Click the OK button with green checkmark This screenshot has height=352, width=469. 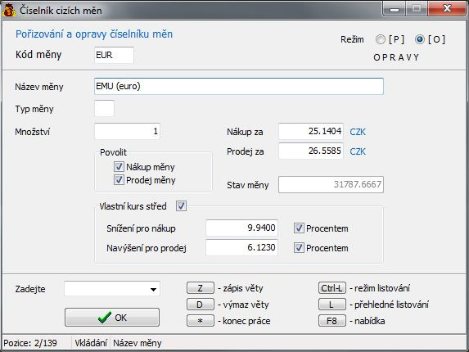coord(112,318)
